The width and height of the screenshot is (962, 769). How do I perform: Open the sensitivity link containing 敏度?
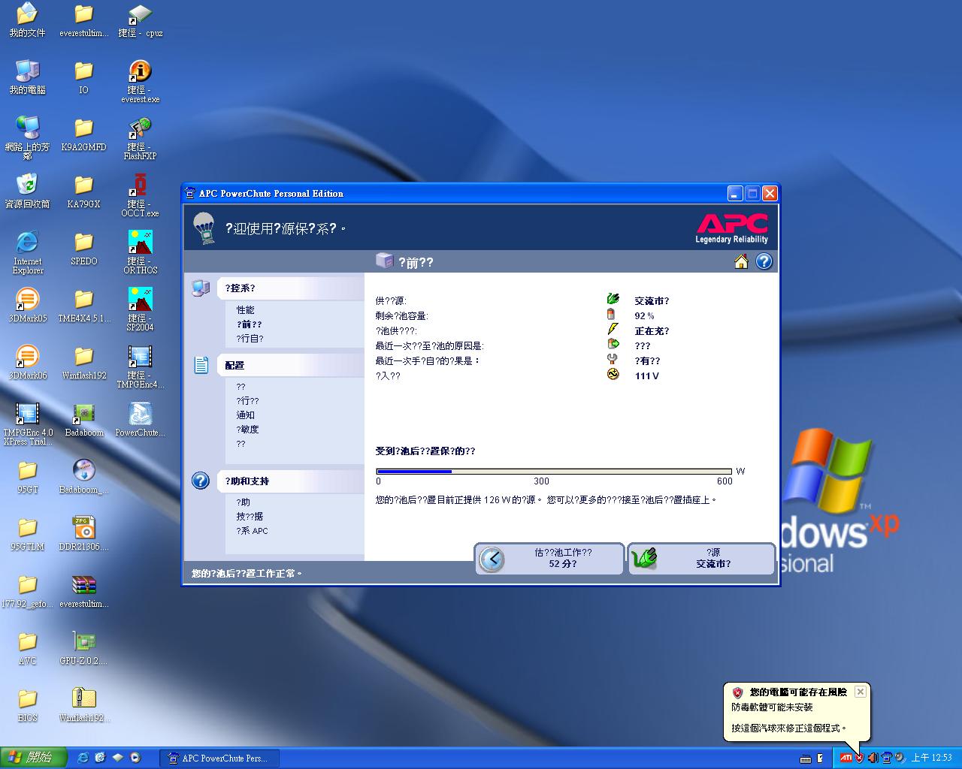point(247,430)
